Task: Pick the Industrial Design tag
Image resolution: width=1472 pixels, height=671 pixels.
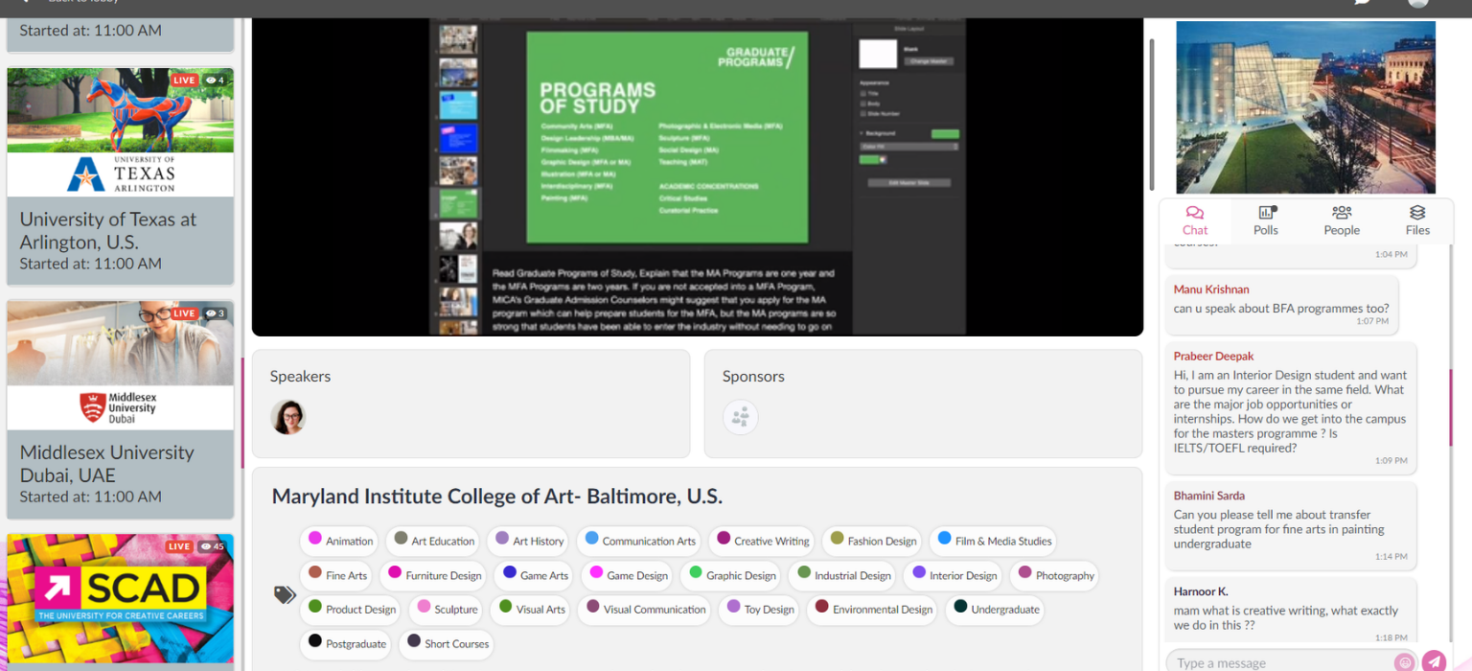Action: [843, 575]
